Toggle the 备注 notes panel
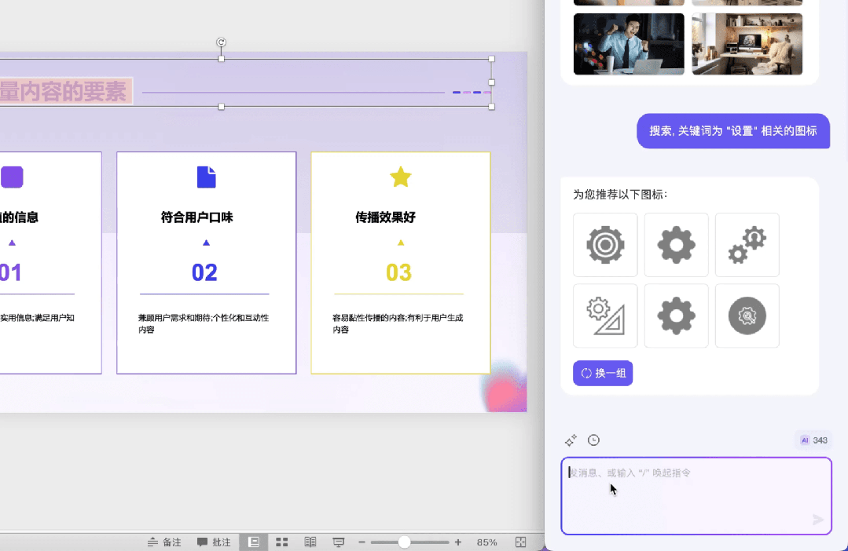This screenshot has height=551, width=848. 164,542
